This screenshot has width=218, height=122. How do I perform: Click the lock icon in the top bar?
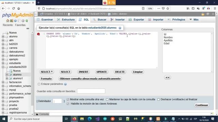[x=203, y=14]
